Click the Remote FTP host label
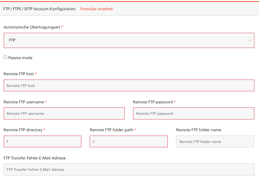This screenshot has width=259, height=182. coord(19,74)
